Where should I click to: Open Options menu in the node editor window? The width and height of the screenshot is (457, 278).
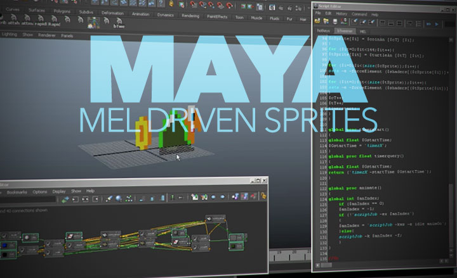pyautogui.click(x=39, y=192)
